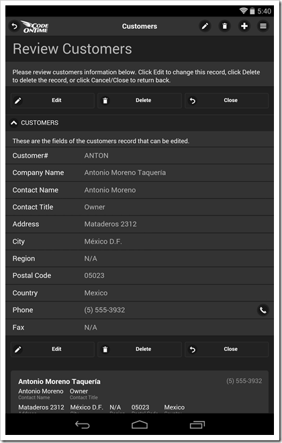Select the City value México D.F.
The image size is (282, 443).
point(103,242)
